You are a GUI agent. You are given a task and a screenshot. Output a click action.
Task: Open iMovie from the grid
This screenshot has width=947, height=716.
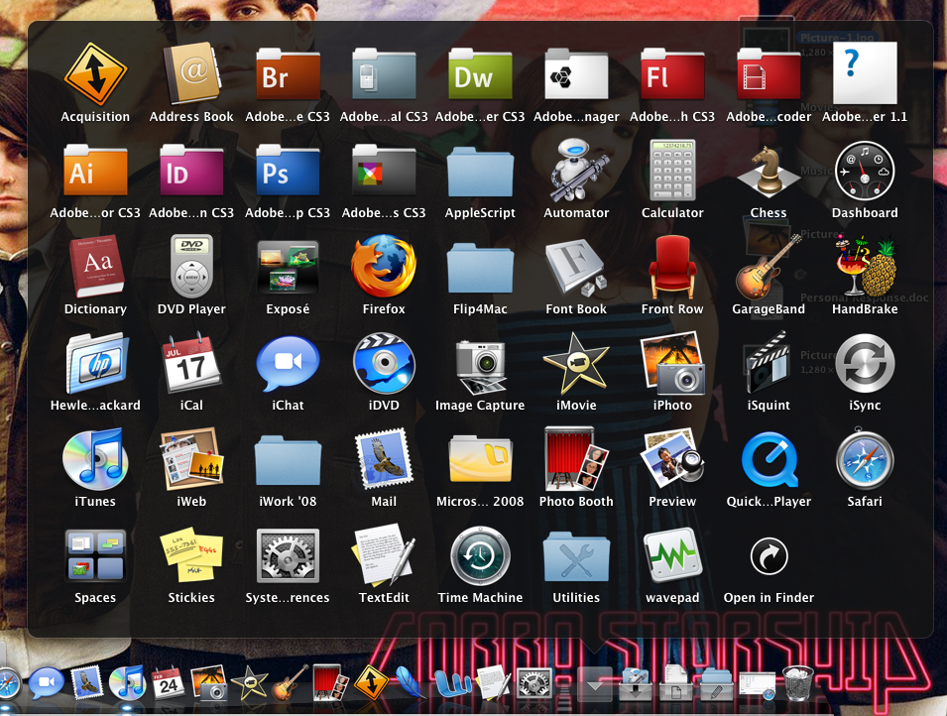[576, 363]
